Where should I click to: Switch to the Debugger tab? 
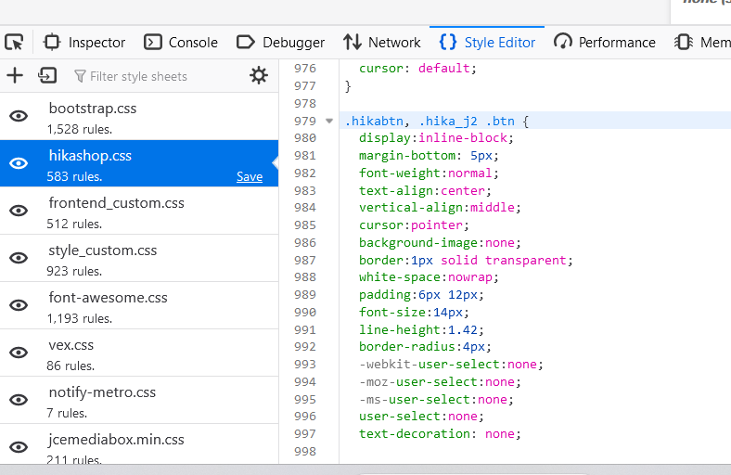281,42
